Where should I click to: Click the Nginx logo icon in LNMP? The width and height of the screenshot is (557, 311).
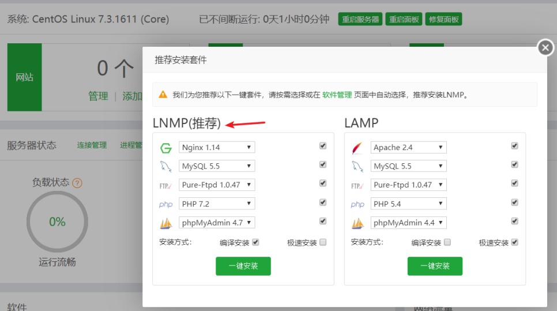tap(166, 148)
